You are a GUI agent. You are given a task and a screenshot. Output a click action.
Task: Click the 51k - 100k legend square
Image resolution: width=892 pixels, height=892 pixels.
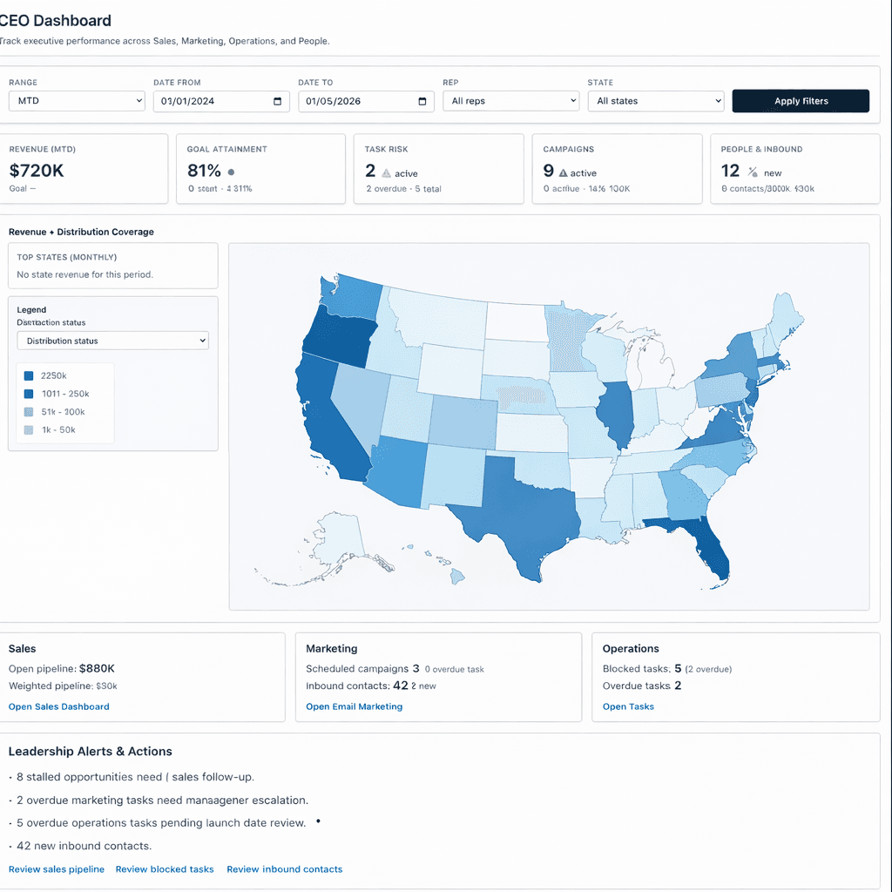coord(30,410)
